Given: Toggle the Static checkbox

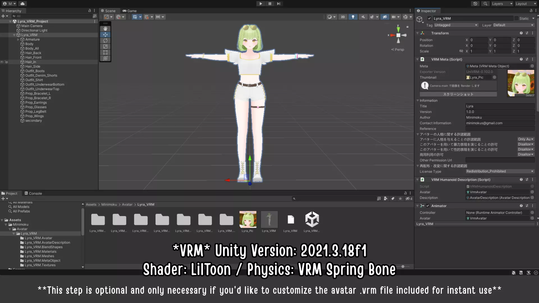Looking at the screenshot, I should pos(516,18).
